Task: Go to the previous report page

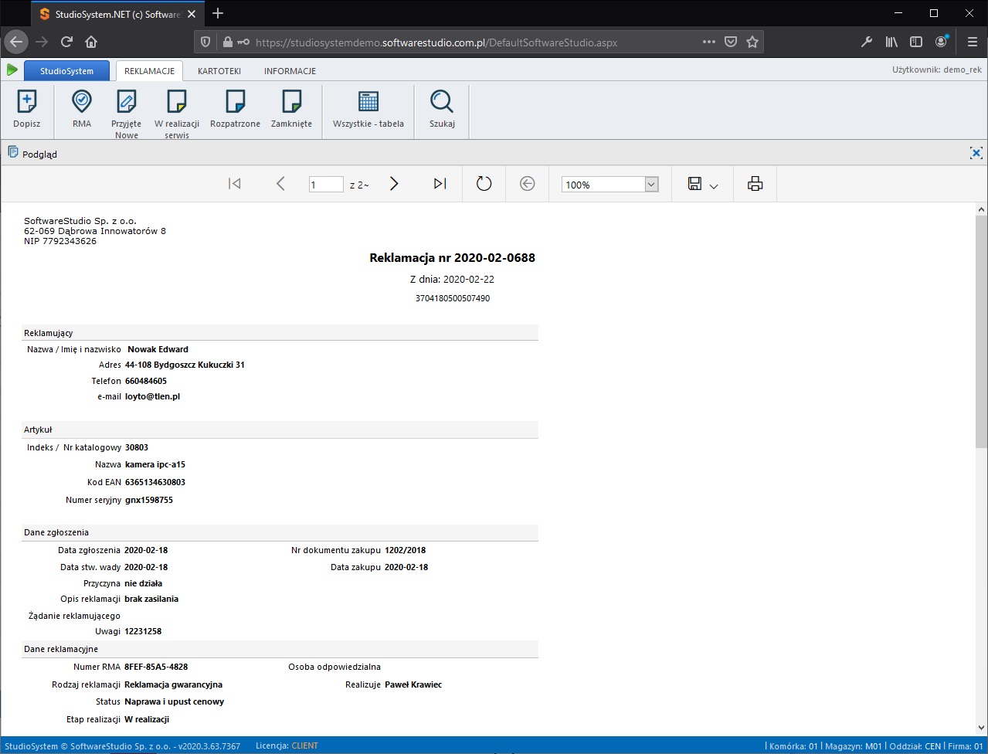Action: (280, 183)
